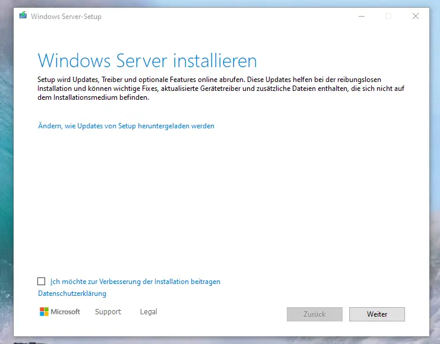440x344 pixels.
Task: Open the Legal link
Action: pos(148,312)
